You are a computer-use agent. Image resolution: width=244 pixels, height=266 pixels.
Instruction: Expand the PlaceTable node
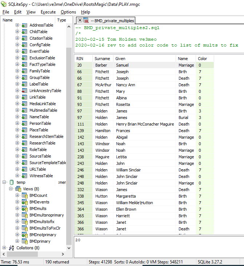click(17, 130)
